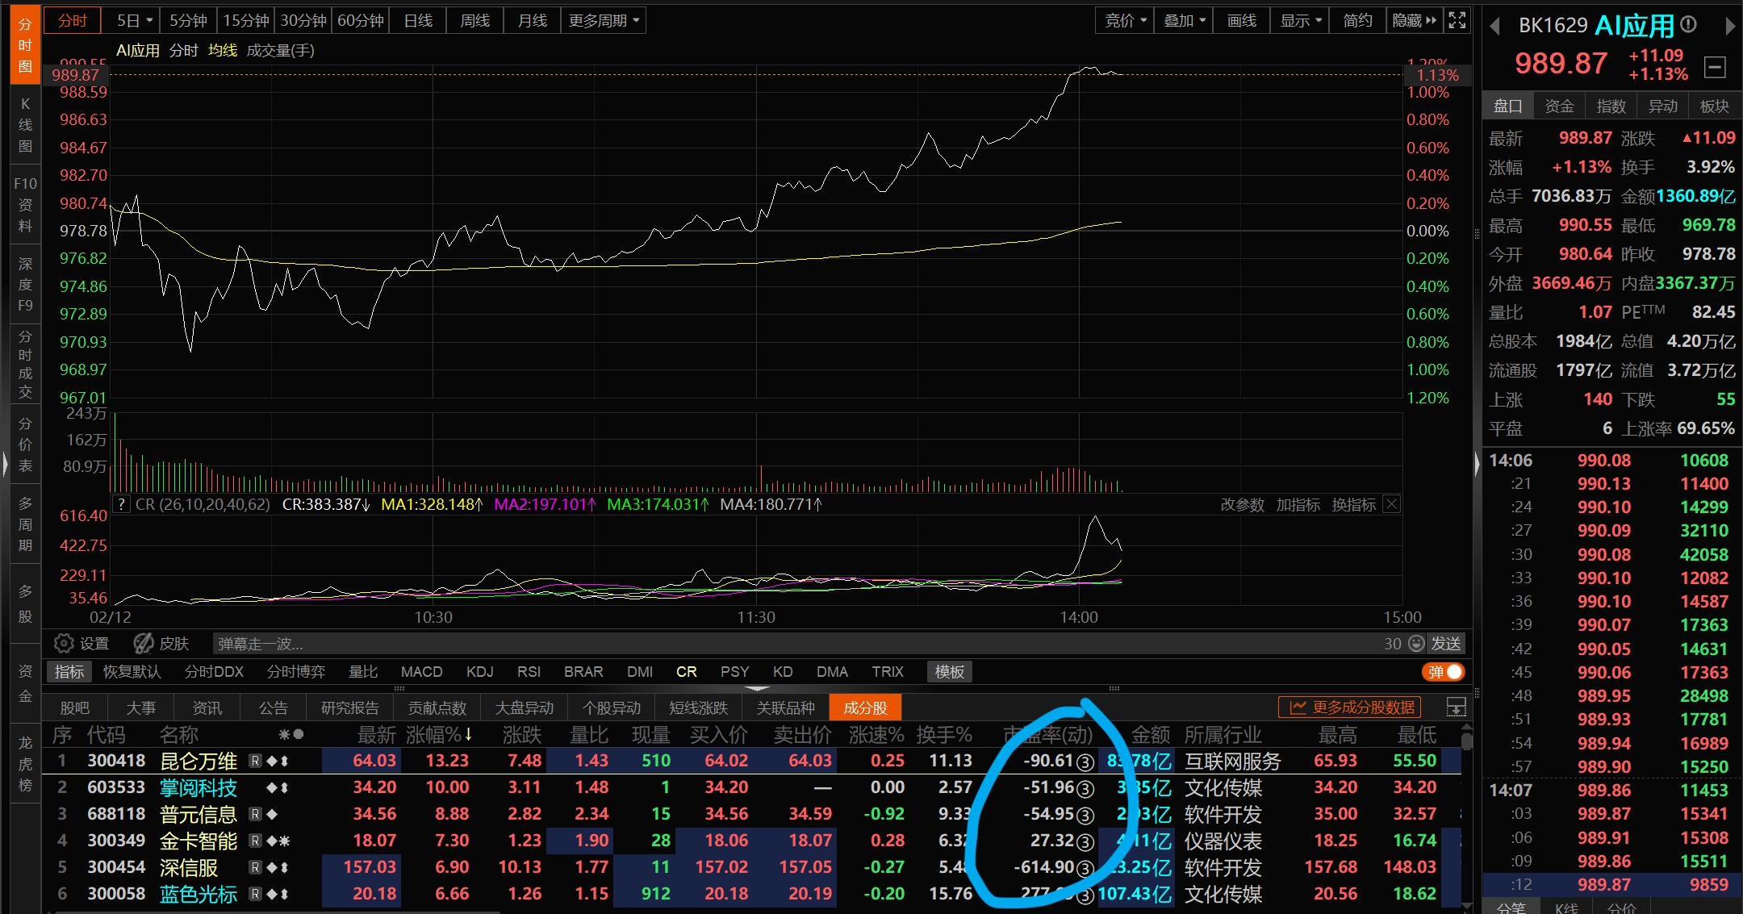Open the 显示 display dropdown
The image size is (1743, 914).
[x=1301, y=20]
